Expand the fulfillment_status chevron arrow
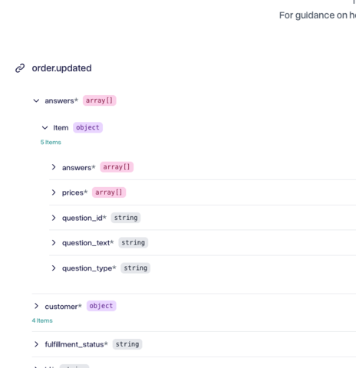This screenshot has width=356, height=368. coord(36,344)
